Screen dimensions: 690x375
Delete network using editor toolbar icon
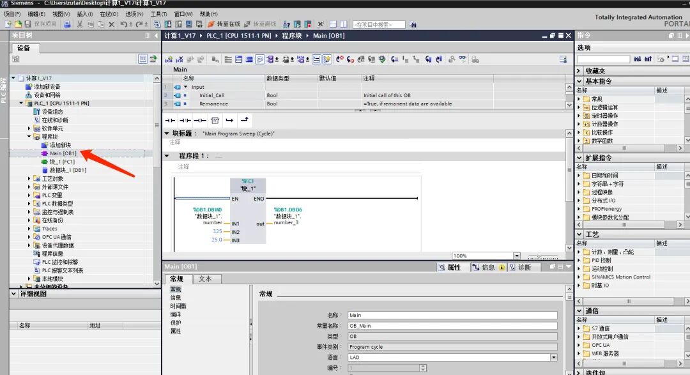(179, 59)
